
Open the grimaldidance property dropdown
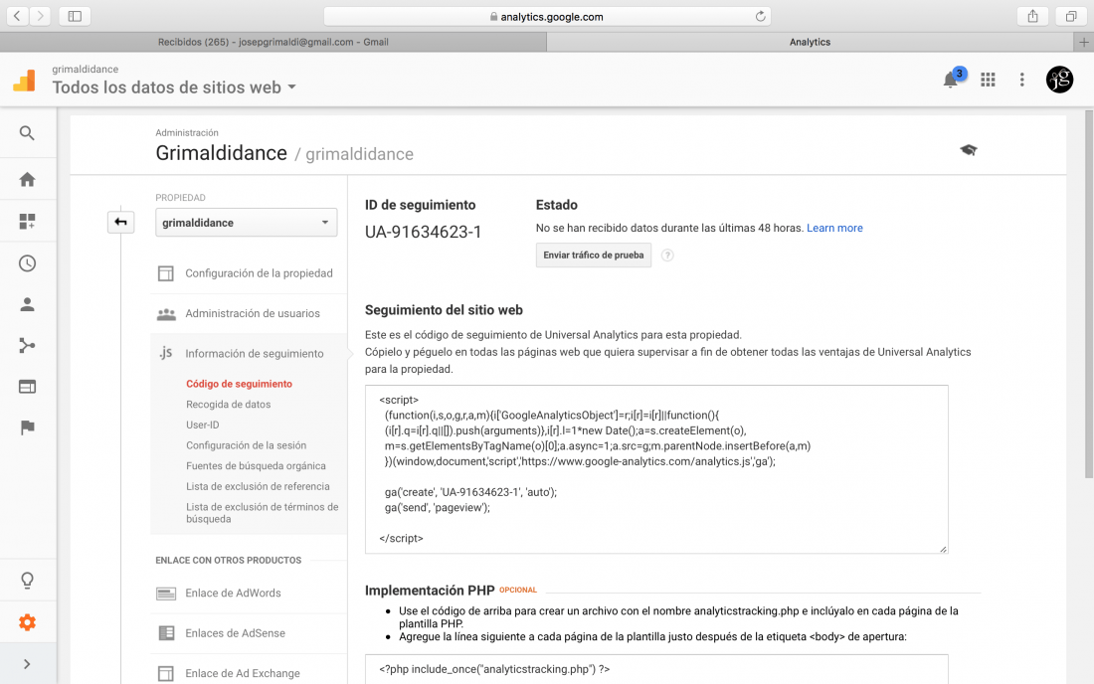click(247, 223)
